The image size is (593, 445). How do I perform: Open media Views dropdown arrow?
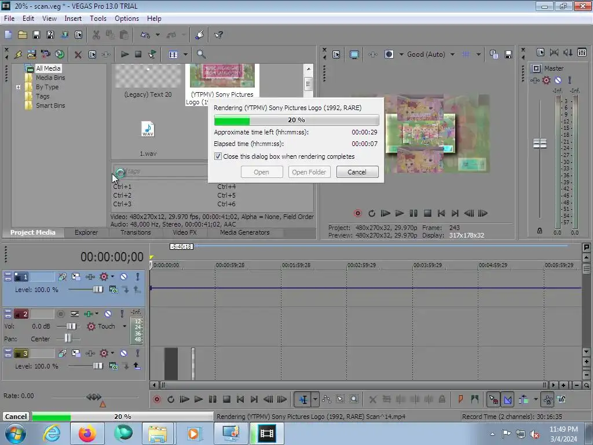[185, 54]
